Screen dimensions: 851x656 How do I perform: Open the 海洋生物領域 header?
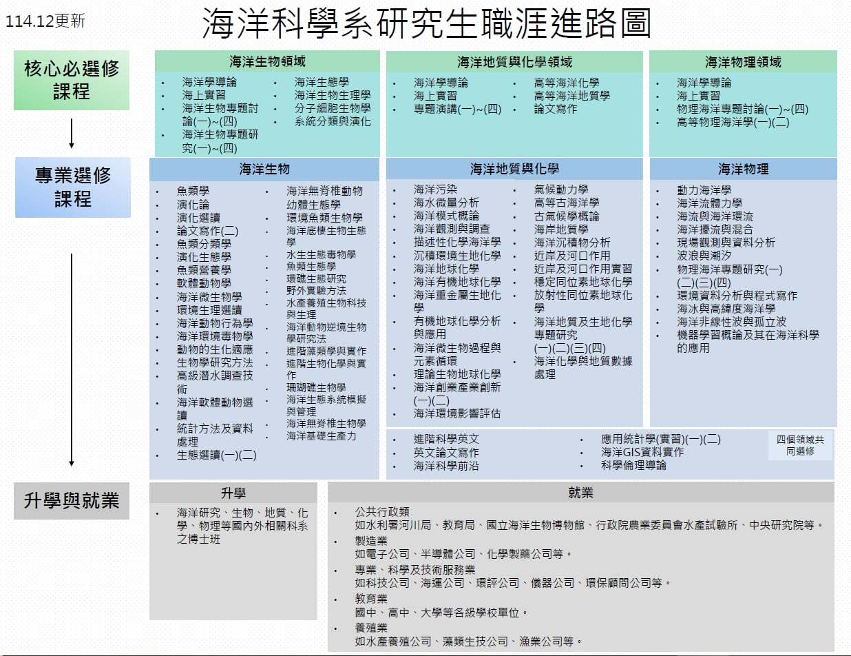(267, 61)
